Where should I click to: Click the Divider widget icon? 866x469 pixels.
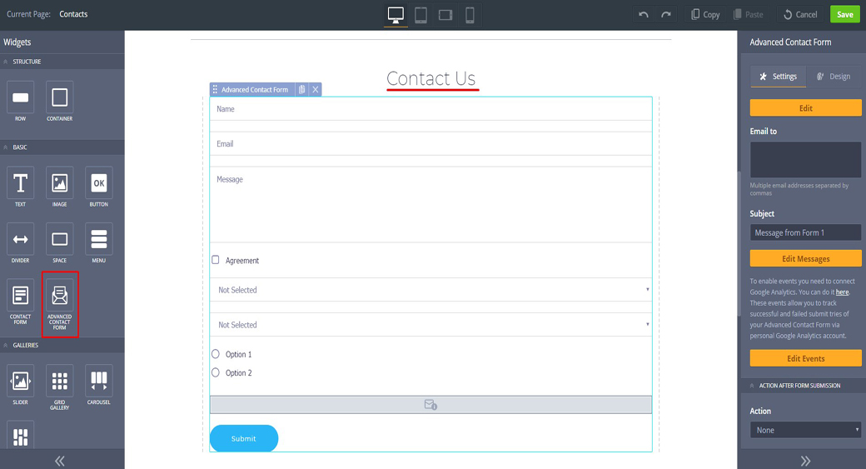coord(21,239)
